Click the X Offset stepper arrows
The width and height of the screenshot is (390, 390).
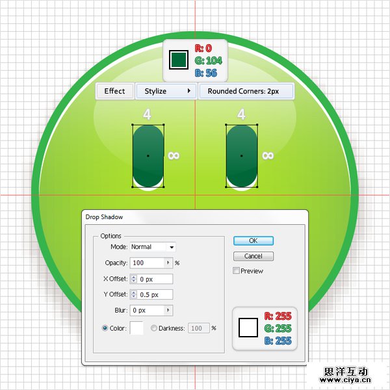133,279
